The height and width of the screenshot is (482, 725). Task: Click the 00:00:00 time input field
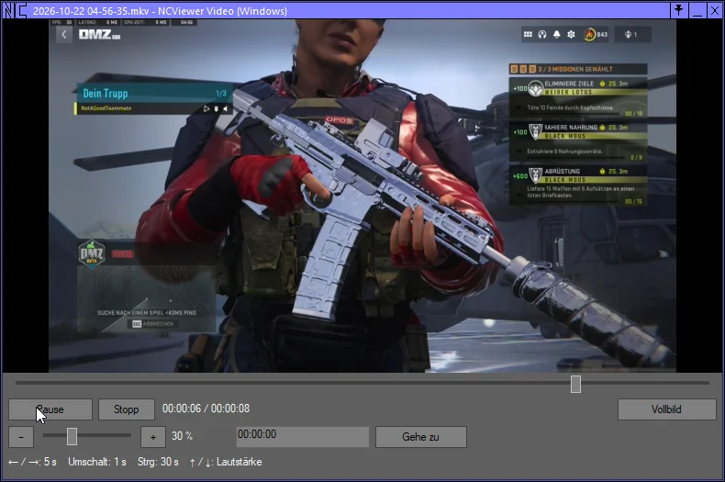pos(303,437)
